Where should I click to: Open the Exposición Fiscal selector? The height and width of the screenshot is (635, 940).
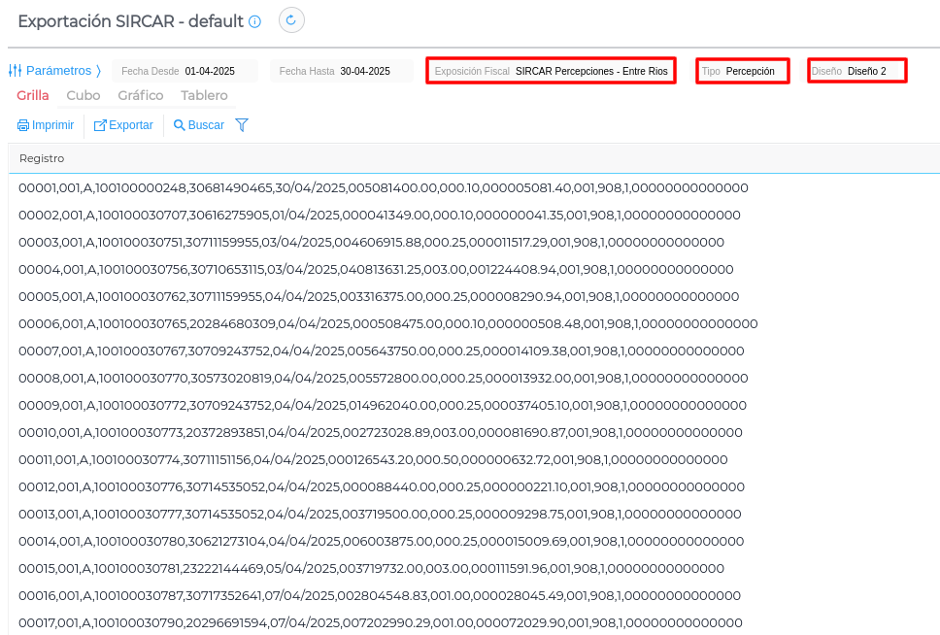pos(552,71)
